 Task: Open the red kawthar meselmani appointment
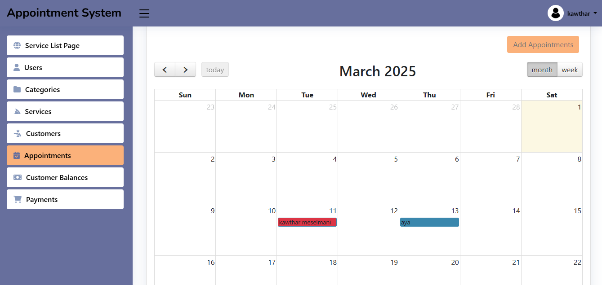click(307, 222)
